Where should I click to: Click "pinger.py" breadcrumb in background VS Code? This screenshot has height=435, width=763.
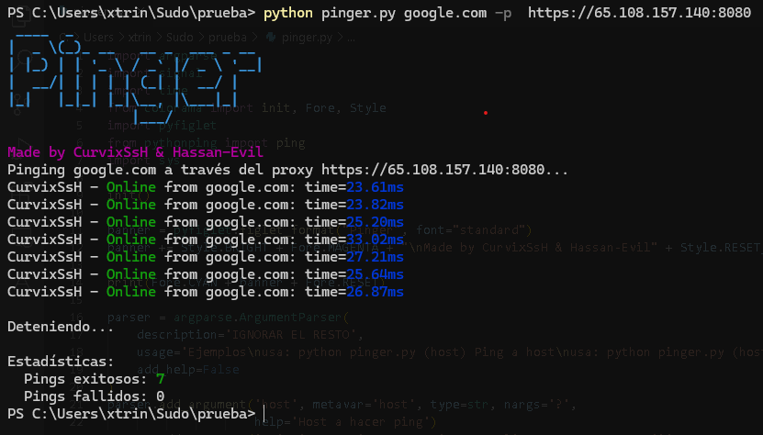point(307,38)
